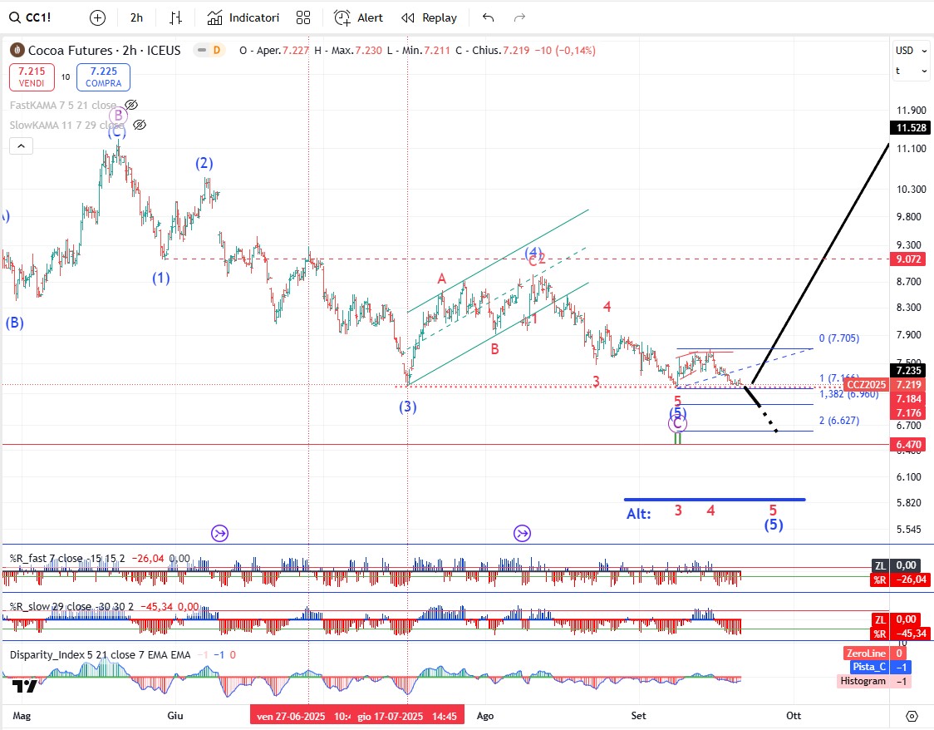Click the 11.528 price label
The height and width of the screenshot is (730, 934).
912,127
